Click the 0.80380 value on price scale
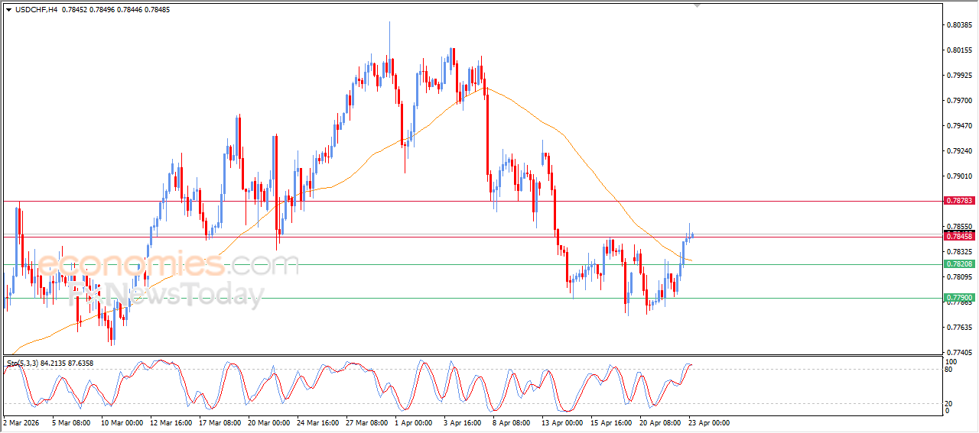The width and height of the screenshot is (979, 433). coord(958,25)
